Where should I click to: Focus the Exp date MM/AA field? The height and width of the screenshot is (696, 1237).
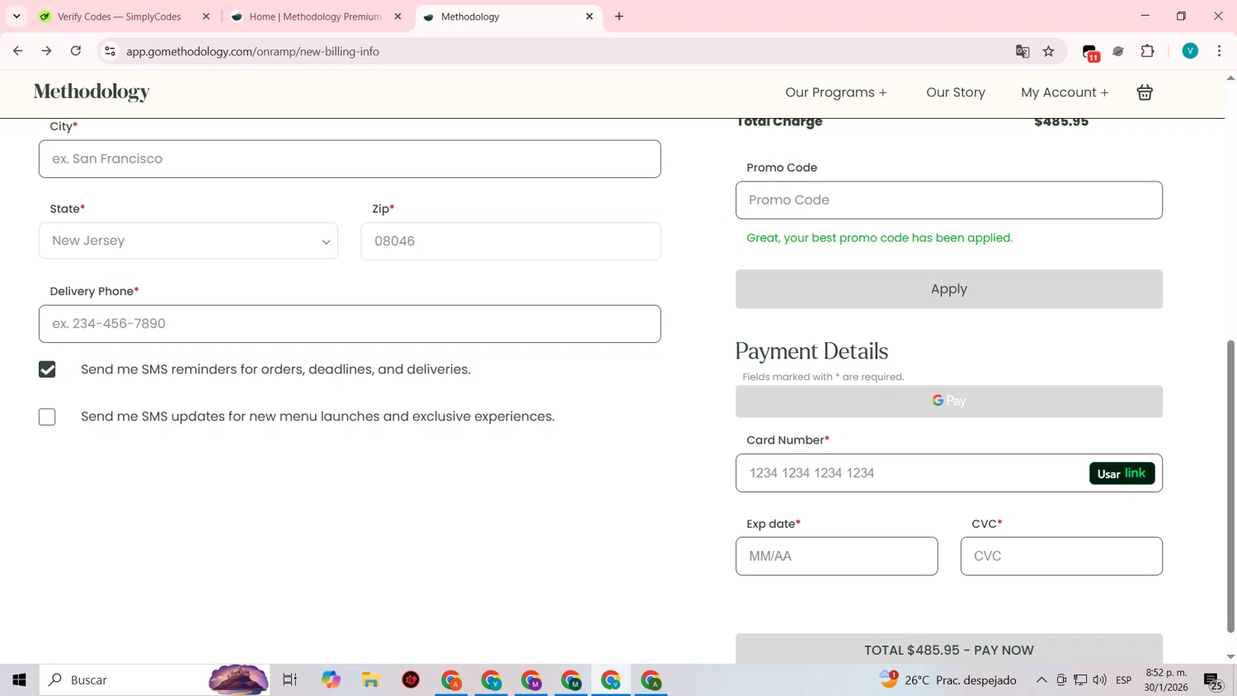click(836, 556)
